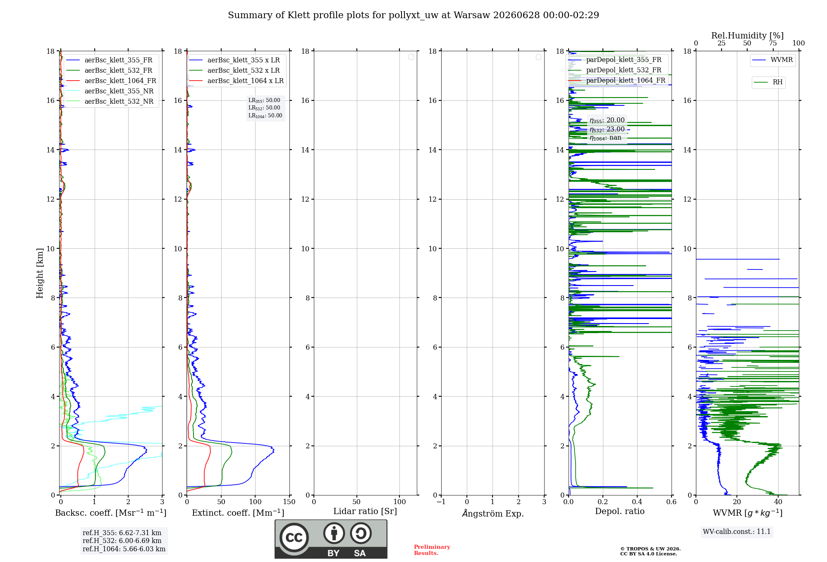The image size is (827, 562).
Task: Click the Backsc. coeff. axis label
Action: [111, 512]
